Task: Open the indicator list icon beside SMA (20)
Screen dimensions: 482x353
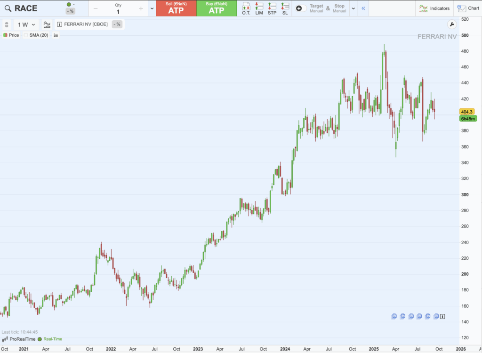Action: 56,35
